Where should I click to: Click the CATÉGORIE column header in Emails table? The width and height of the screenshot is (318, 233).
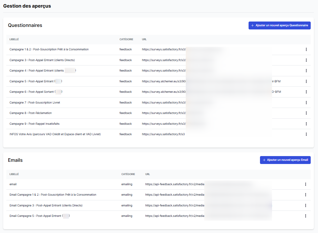128,174
